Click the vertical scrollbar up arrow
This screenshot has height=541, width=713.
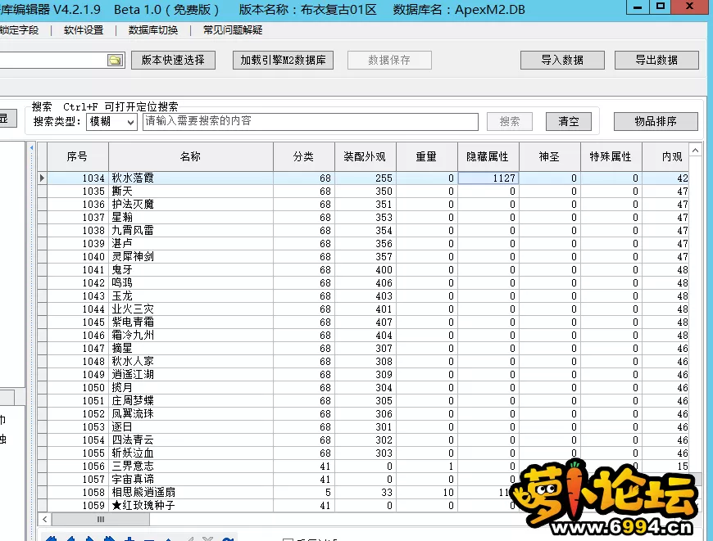695,151
